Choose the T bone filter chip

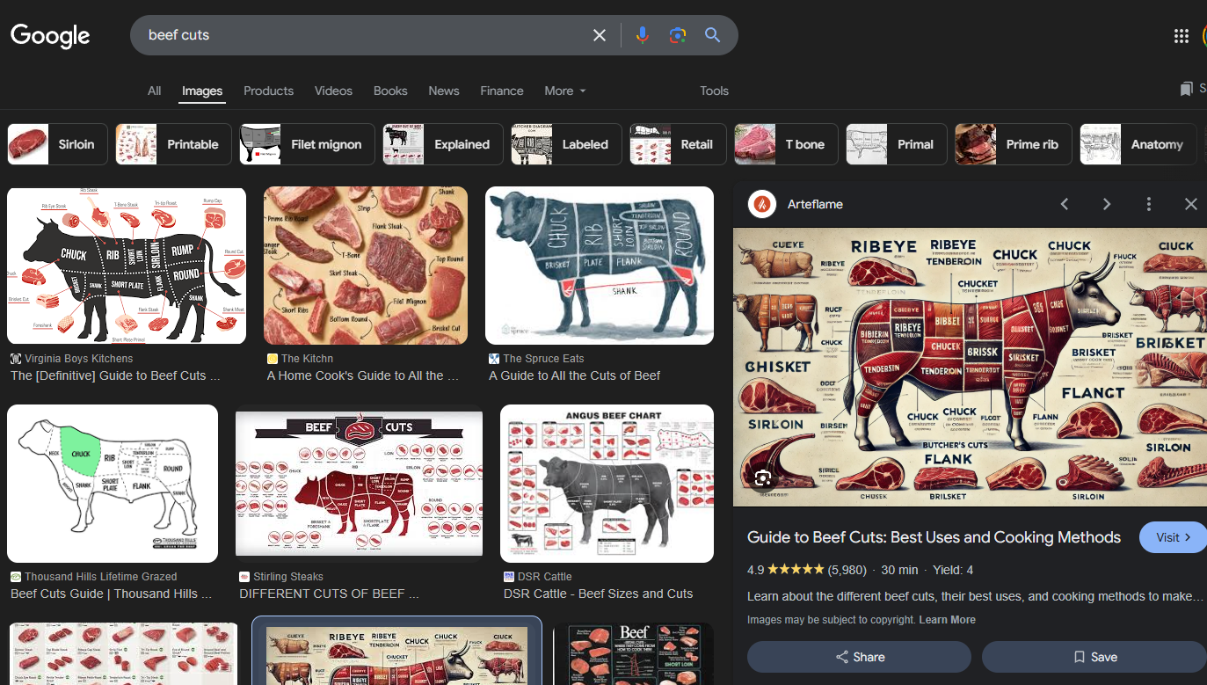click(x=786, y=144)
